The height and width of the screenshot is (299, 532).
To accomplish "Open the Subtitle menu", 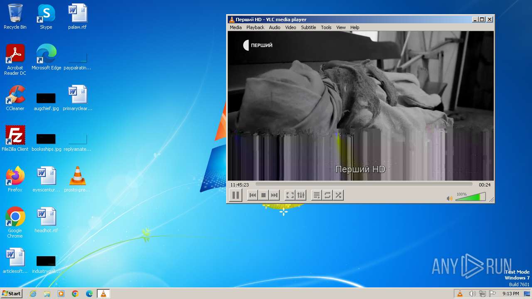I will pos(308,27).
